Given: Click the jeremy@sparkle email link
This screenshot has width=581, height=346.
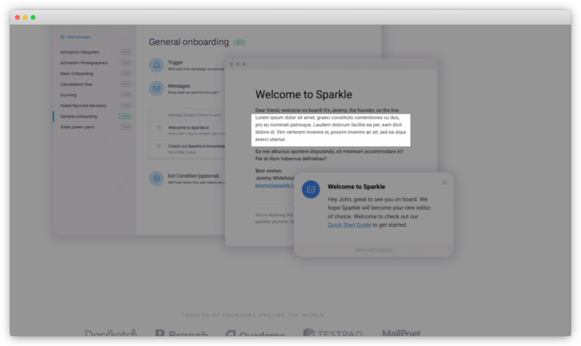Looking at the screenshot, I should tap(274, 185).
